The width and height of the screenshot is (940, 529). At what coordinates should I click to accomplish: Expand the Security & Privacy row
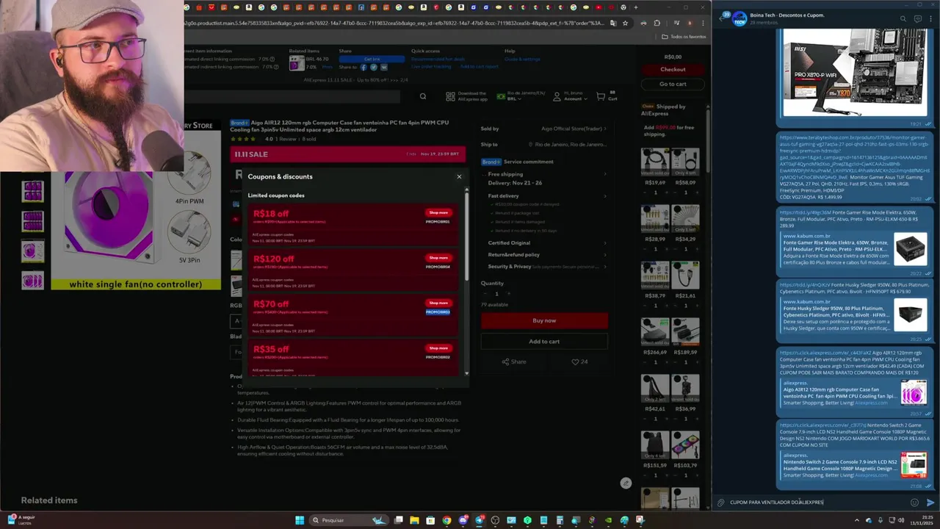(x=545, y=266)
